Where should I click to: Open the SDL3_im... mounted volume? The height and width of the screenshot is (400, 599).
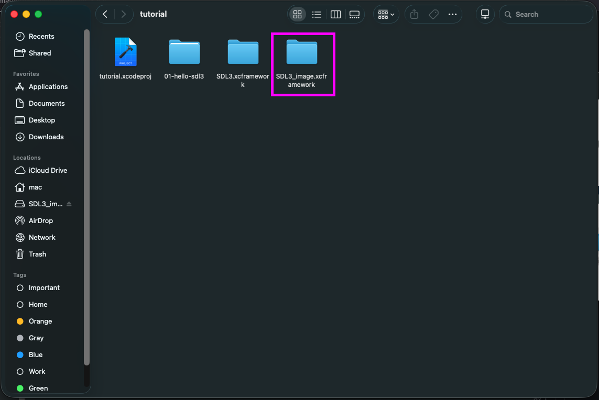46,204
